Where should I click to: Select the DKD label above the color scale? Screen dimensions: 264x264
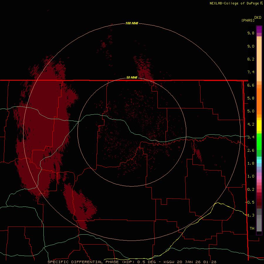tap(258, 18)
